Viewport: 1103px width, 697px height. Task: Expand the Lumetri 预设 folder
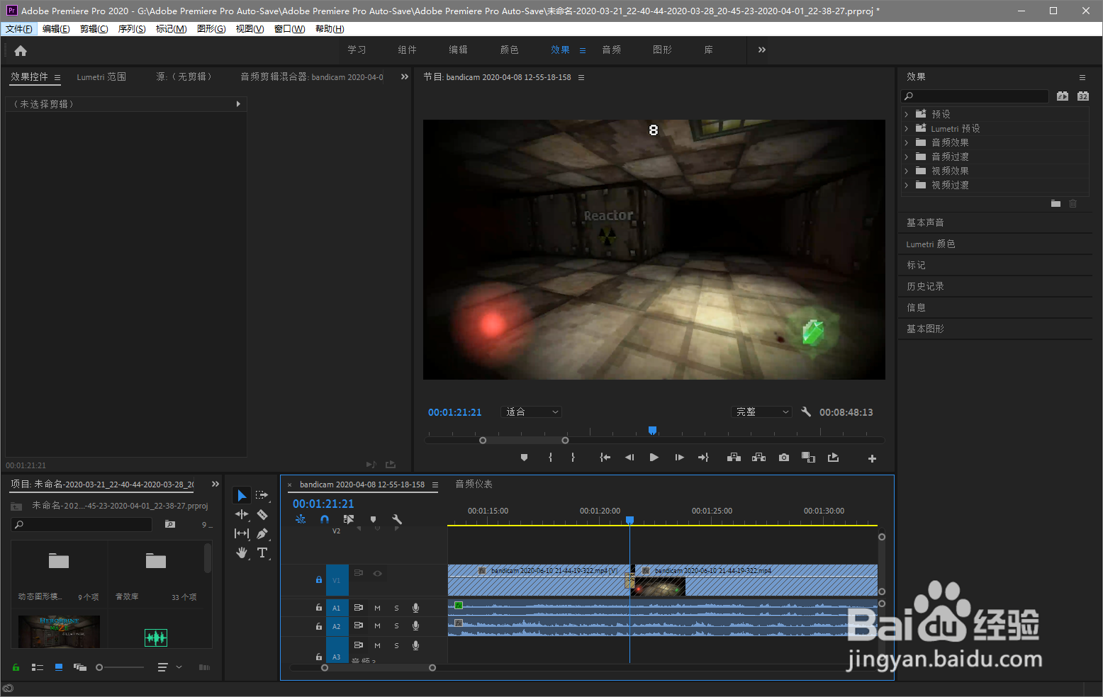(906, 128)
